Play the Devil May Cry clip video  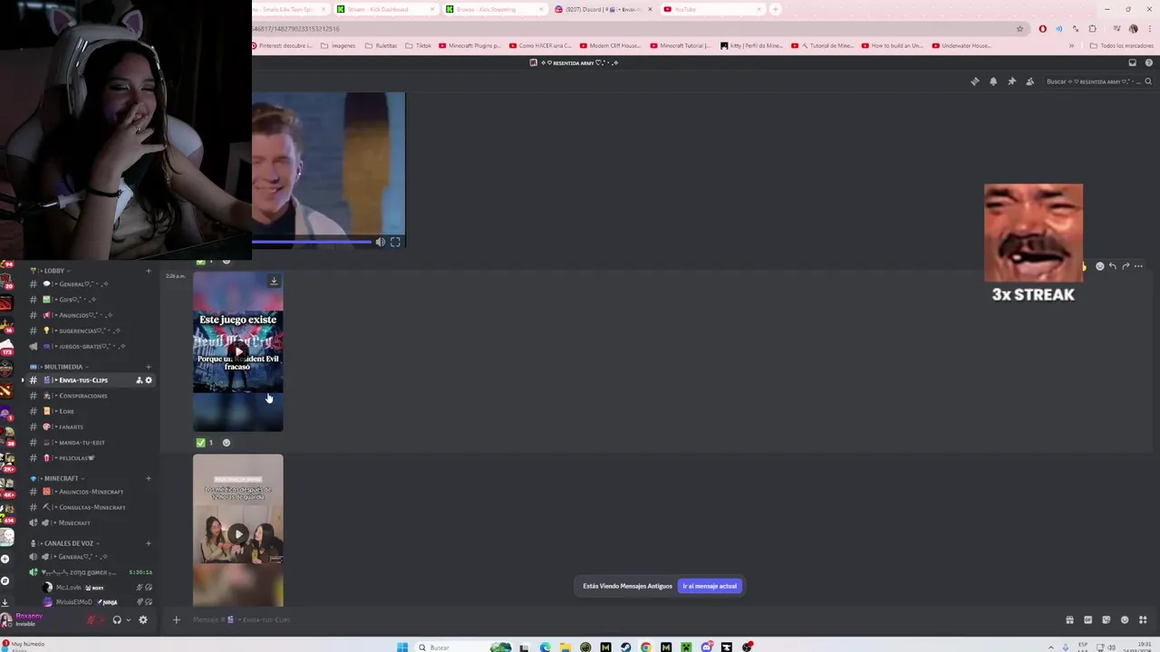237,352
